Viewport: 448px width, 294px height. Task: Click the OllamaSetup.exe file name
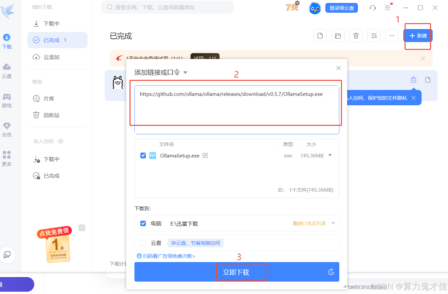pyautogui.click(x=180, y=156)
